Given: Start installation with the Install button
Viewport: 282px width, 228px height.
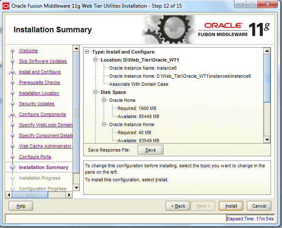Looking at the screenshot, I should click(231, 206).
